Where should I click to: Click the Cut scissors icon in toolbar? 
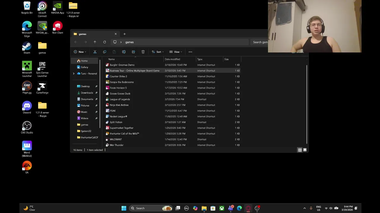click(95, 52)
